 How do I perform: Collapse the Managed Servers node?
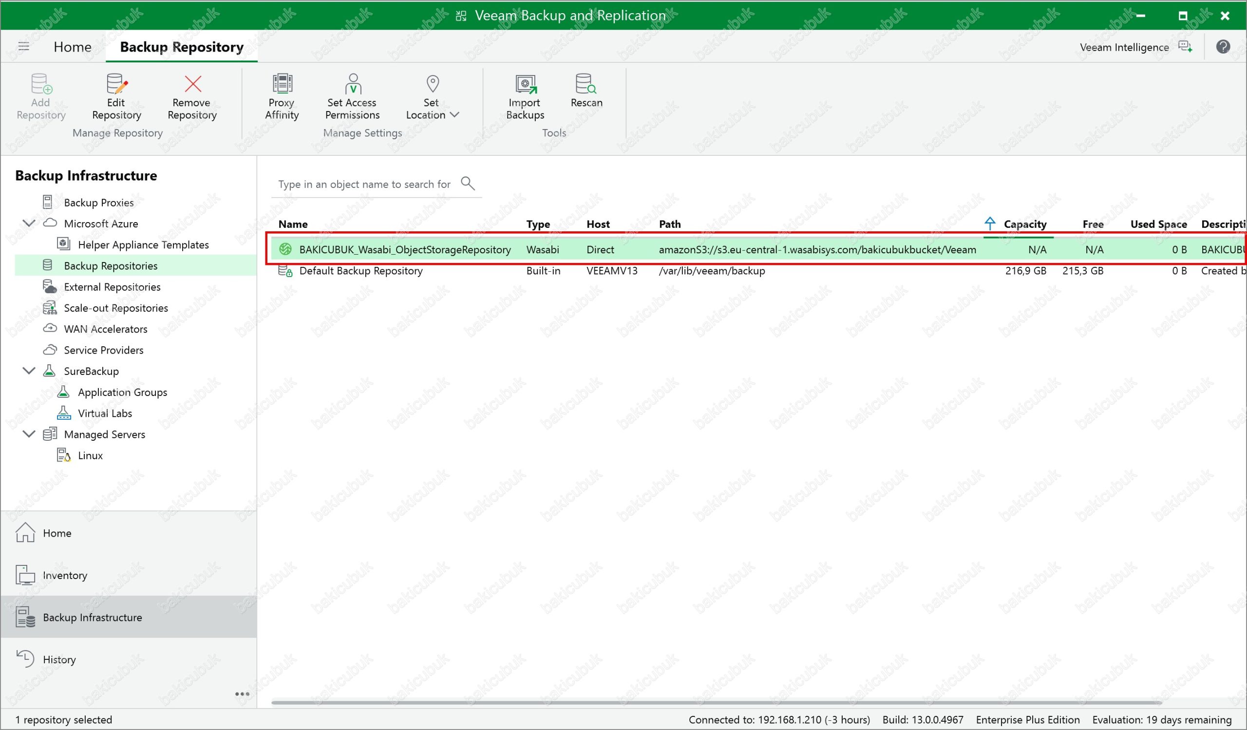pyautogui.click(x=29, y=434)
